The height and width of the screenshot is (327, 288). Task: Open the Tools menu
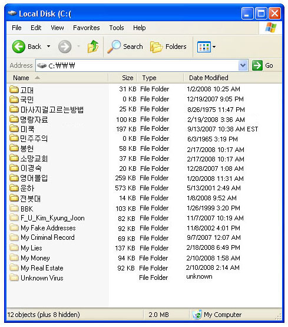coord(117,28)
